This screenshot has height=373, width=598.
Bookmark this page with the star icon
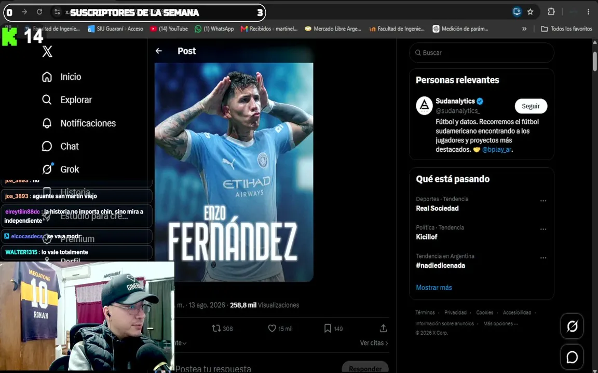tap(530, 12)
